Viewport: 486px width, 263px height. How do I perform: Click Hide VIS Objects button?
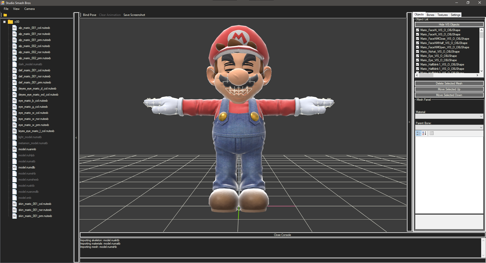coord(449,25)
